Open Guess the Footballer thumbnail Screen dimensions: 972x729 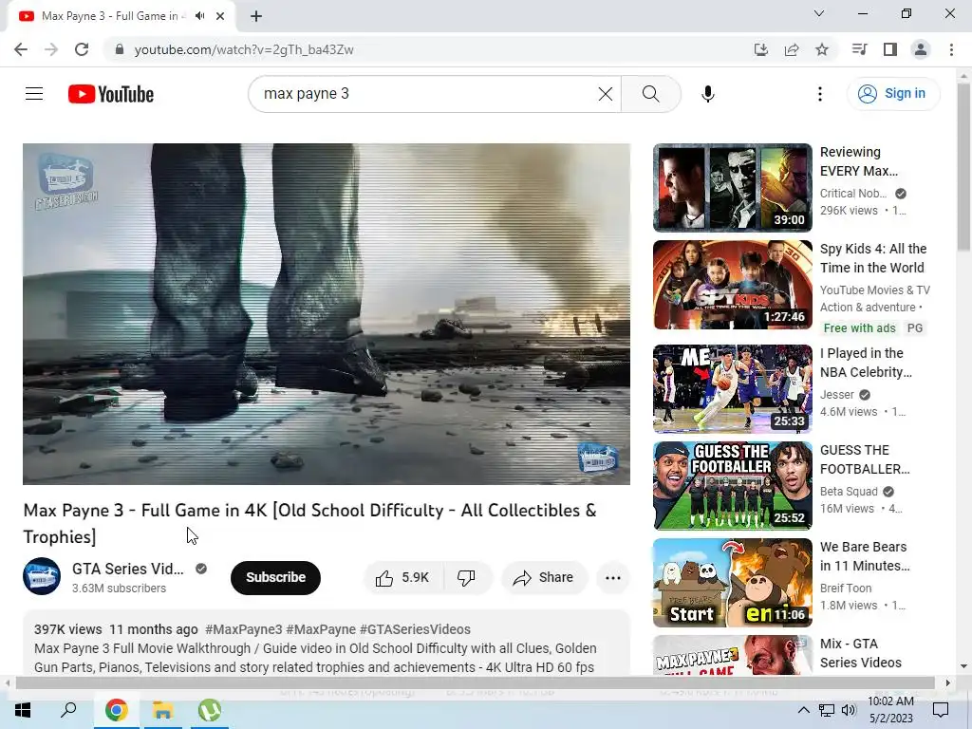(732, 485)
